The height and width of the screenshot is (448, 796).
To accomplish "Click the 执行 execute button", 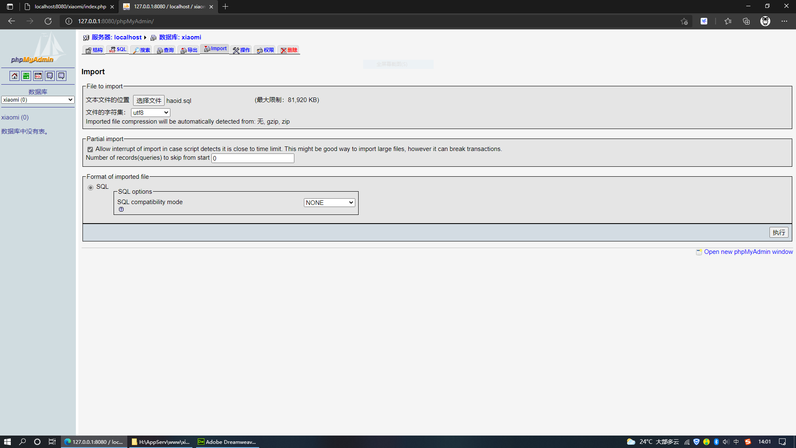I will (779, 233).
